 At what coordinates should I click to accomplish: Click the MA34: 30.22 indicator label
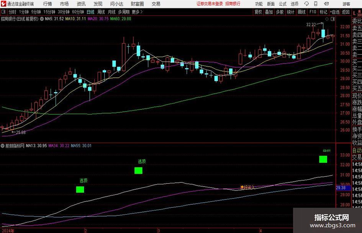59,146
